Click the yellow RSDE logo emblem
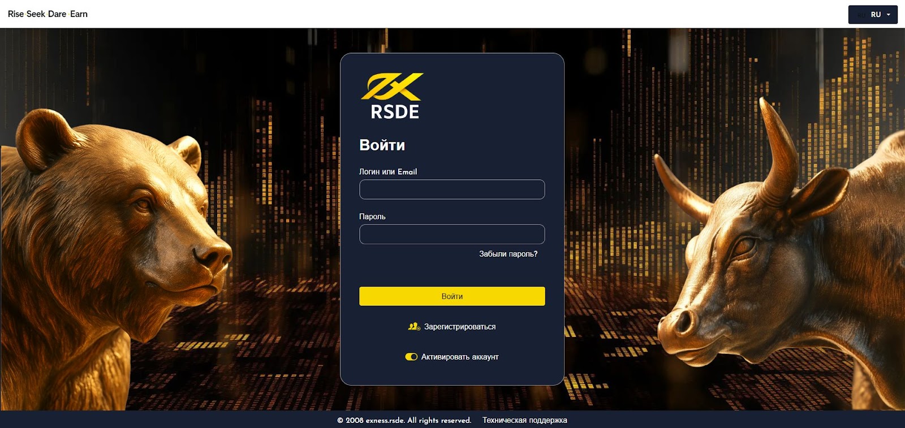The width and height of the screenshot is (905, 428). pos(392,87)
